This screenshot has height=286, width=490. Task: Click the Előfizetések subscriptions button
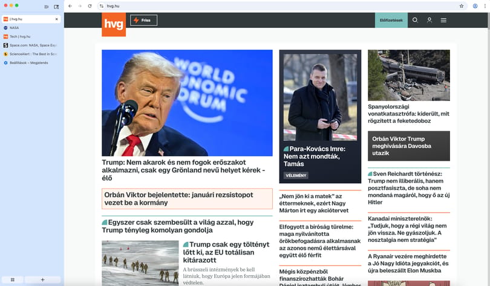point(391,21)
